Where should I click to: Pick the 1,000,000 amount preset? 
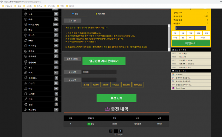click(138, 85)
